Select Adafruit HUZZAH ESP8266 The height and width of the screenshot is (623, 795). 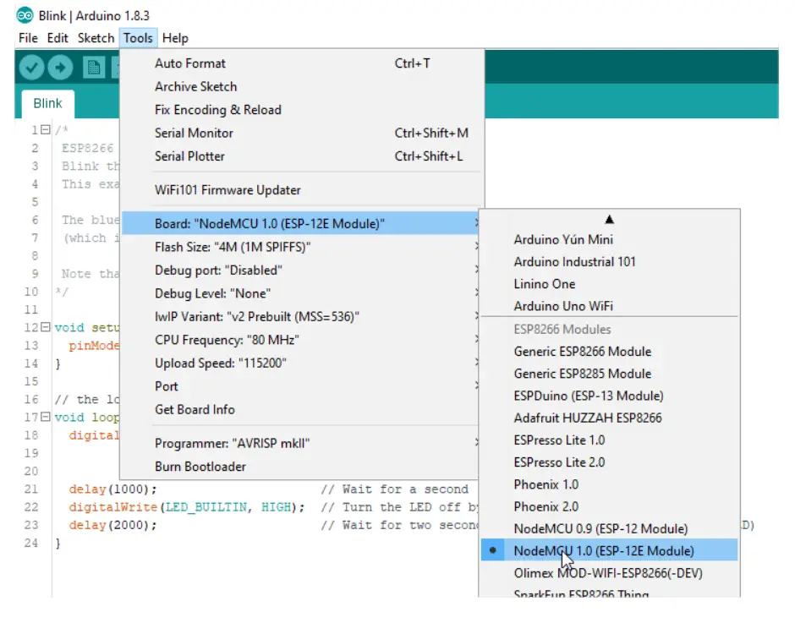point(610,418)
